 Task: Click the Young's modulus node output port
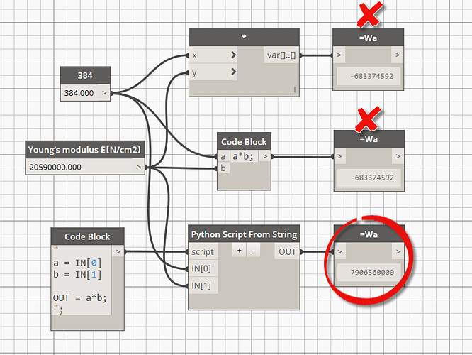(x=138, y=167)
